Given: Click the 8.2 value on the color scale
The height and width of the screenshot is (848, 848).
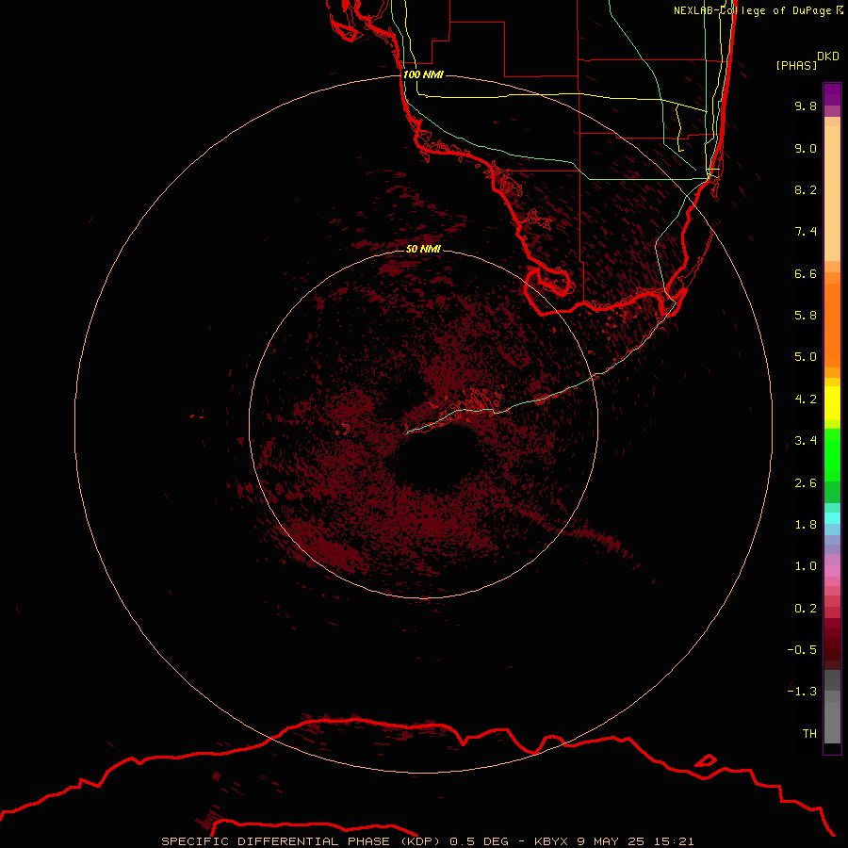Looking at the screenshot, I should pyautogui.click(x=806, y=189).
